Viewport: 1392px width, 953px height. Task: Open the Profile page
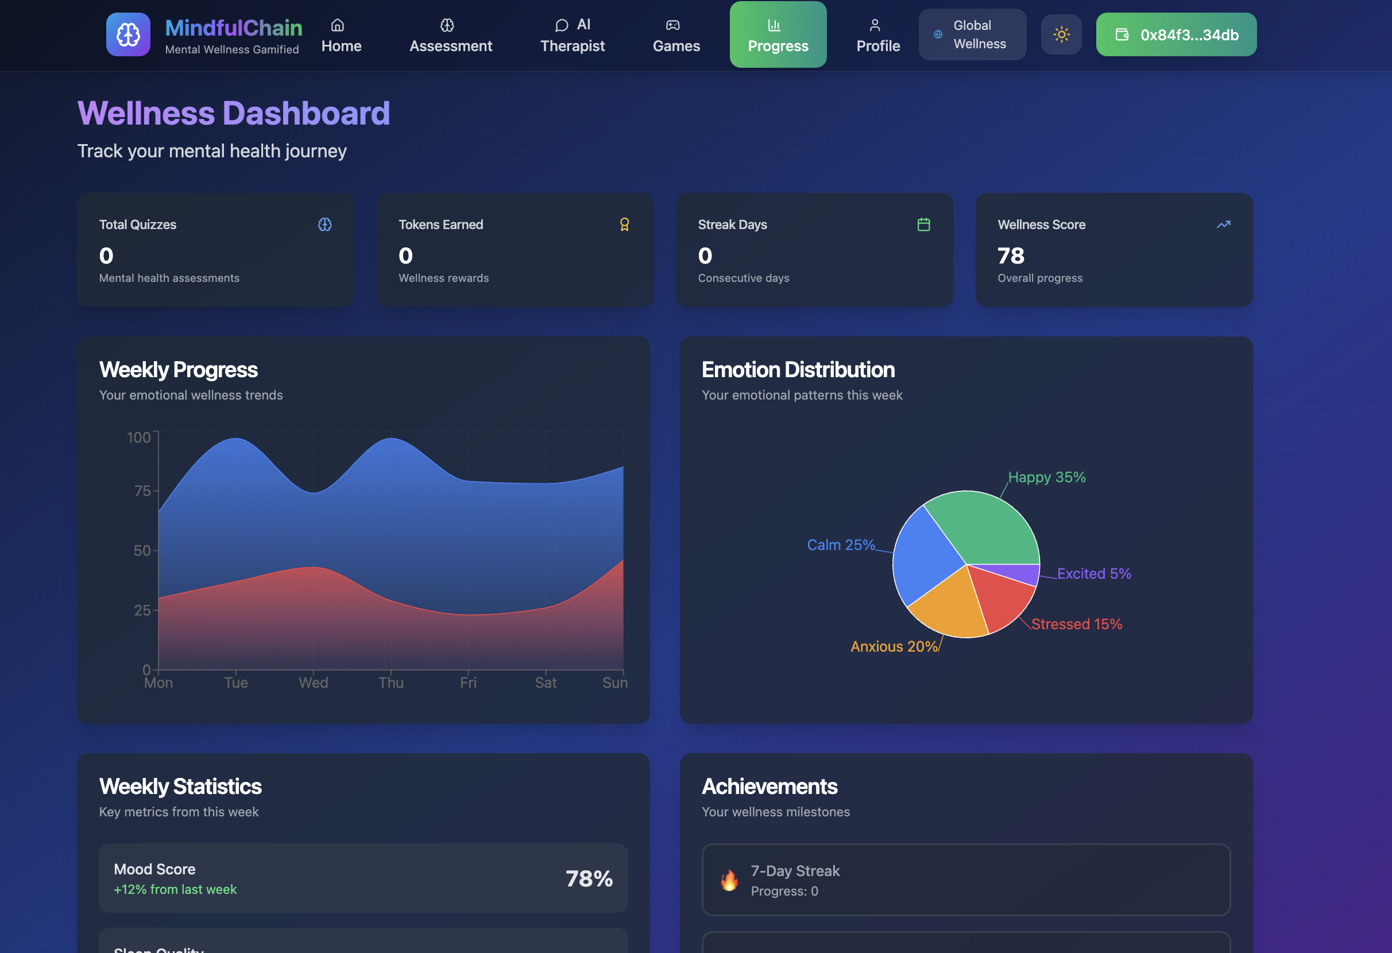[877, 34]
